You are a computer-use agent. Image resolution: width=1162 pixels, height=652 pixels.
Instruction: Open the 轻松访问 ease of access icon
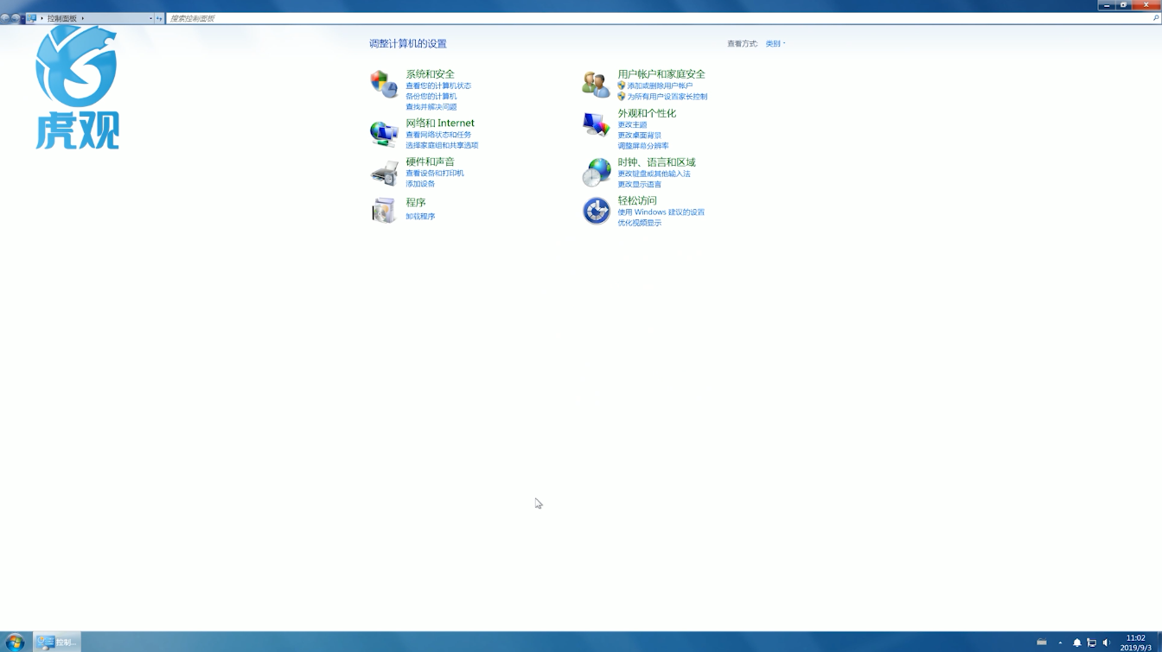pos(596,210)
